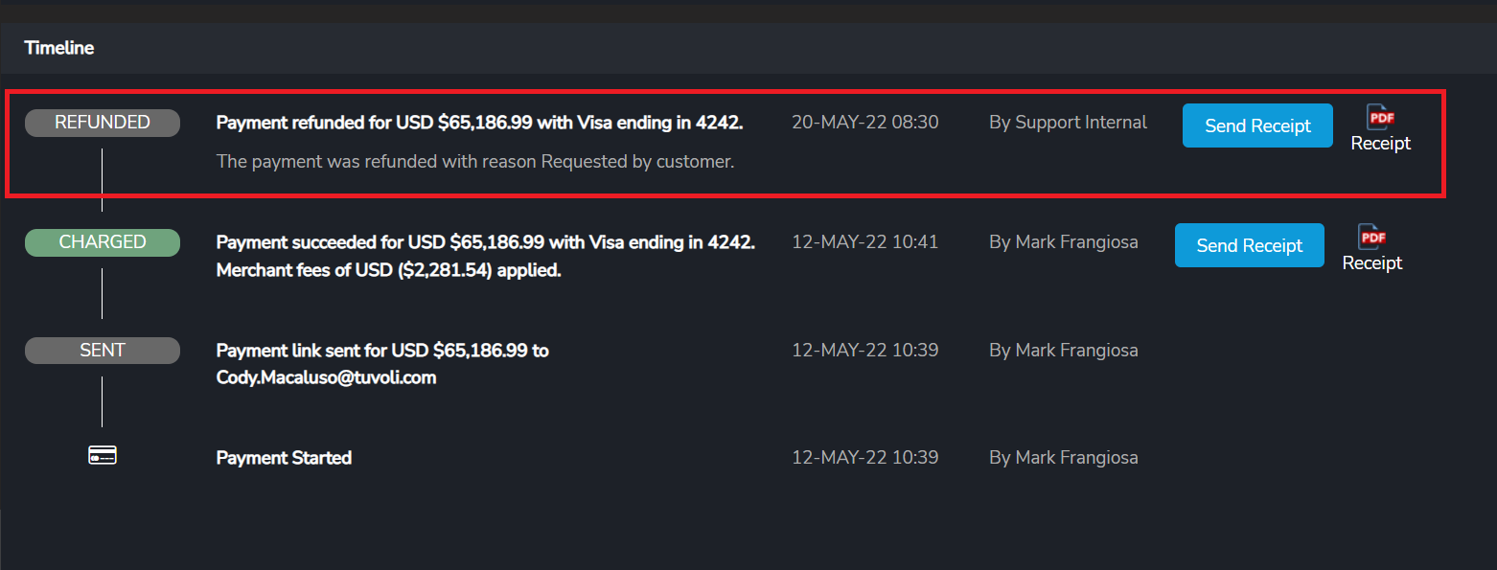The width and height of the screenshot is (1497, 570).
Task: Click the Cody.Macaluso@tuvoli.com email address
Action: point(326,377)
